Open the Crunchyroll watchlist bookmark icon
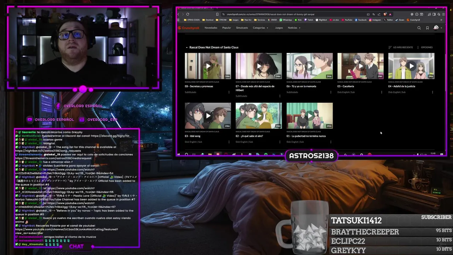 (x=428, y=28)
